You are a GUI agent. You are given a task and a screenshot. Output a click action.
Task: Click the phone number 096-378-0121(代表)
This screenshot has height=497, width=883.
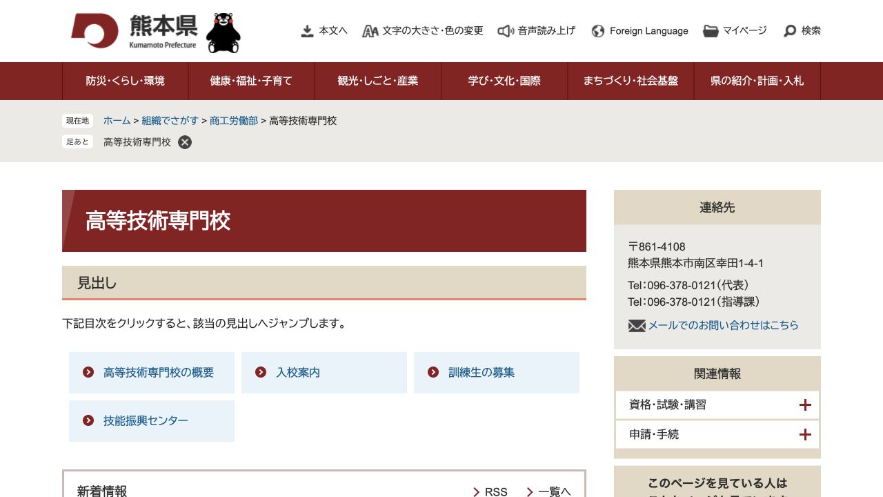[688, 285]
